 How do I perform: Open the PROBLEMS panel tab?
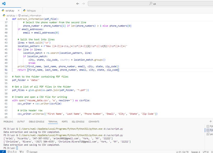8,121
